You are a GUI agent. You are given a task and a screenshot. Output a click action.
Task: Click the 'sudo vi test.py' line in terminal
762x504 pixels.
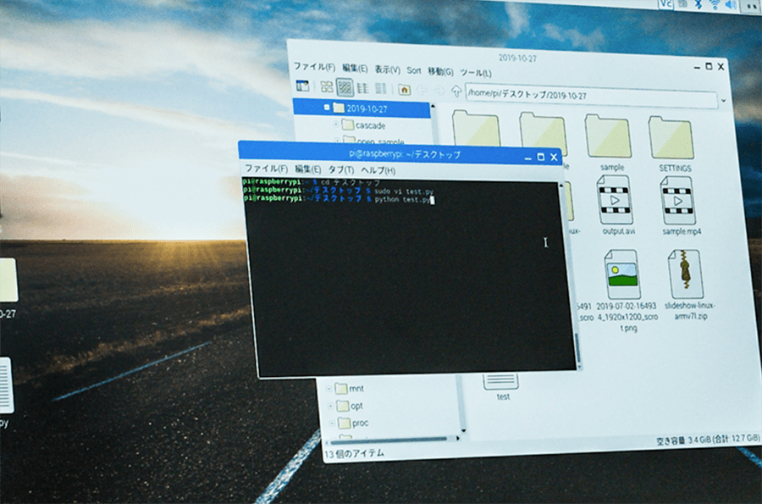(x=338, y=191)
